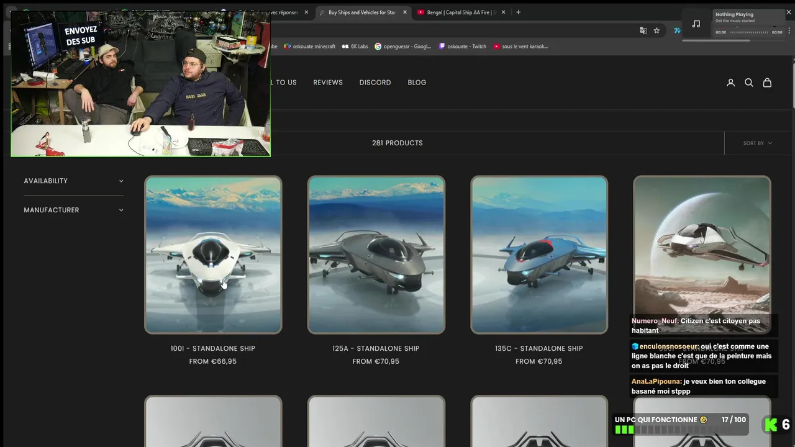The height and width of the screenshot is (447, 795).
Task: Click the From €66,95 price
Action: [x=213, y=361]
